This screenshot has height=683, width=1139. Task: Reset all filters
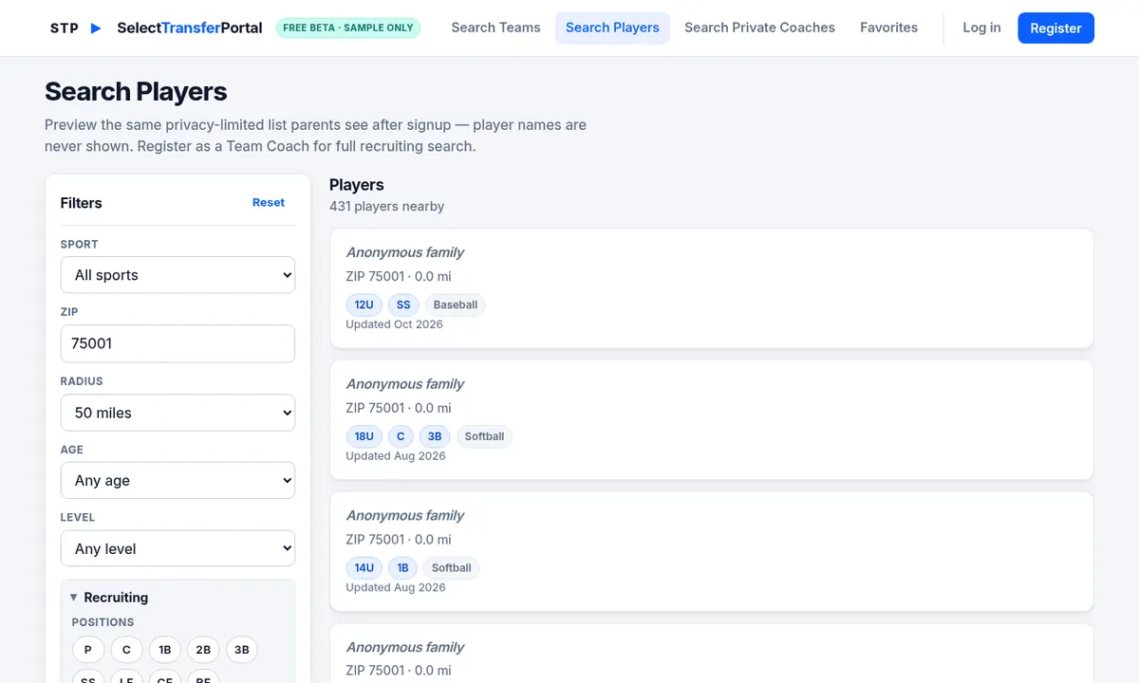(269, 202)
